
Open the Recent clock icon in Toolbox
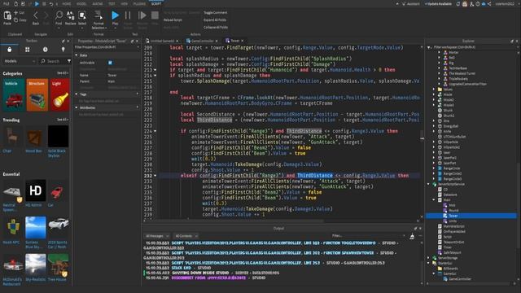click(x=46, y=50)
